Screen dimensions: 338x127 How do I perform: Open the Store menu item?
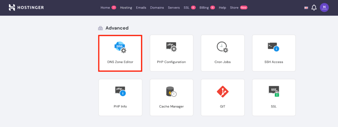234,8
